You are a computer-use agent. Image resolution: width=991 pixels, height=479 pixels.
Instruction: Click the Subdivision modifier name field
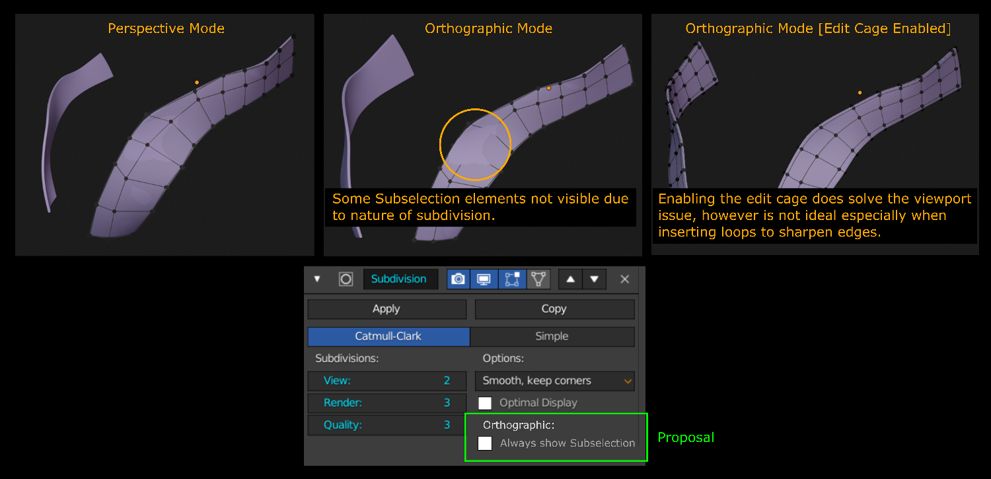coord(400,279)
